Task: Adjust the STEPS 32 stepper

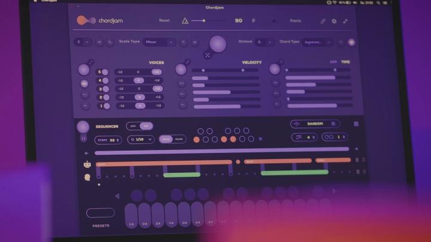Action: tap(108, 140)
